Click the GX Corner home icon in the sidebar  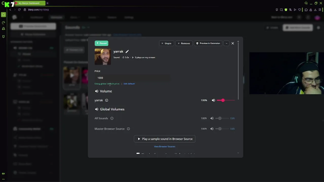[x=4, y=15]
